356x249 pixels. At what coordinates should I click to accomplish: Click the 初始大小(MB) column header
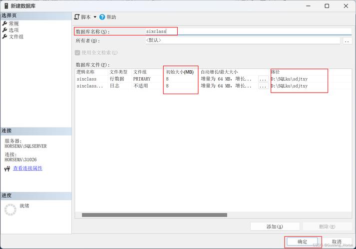(x=180, y=72)
